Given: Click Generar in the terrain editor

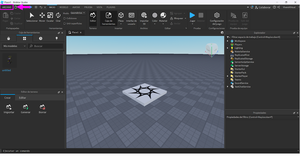Looking at the screenshot, I should click(25, 109).
